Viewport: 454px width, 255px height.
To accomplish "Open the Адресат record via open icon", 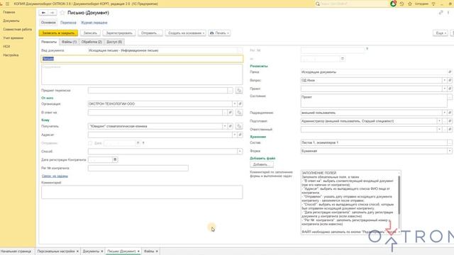I will pos(240,135).
